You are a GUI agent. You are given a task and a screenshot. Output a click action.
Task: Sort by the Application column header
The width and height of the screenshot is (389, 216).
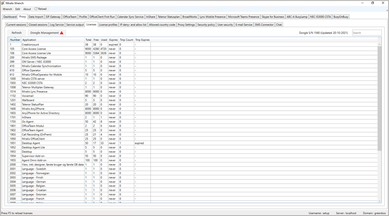click(x=53, y=40)
